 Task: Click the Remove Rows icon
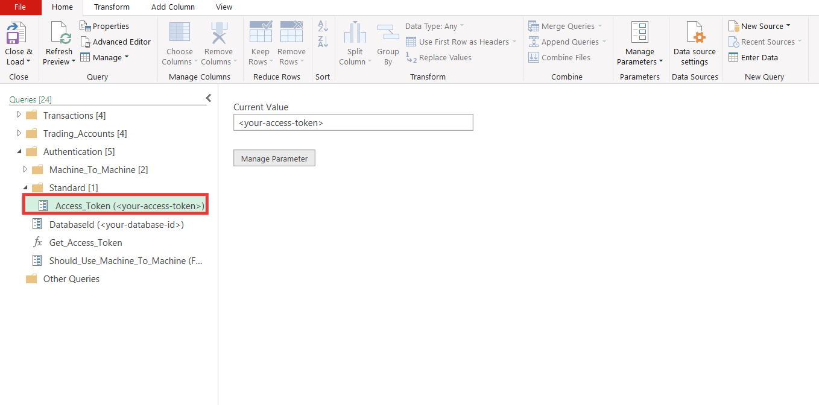click(291, 36)
